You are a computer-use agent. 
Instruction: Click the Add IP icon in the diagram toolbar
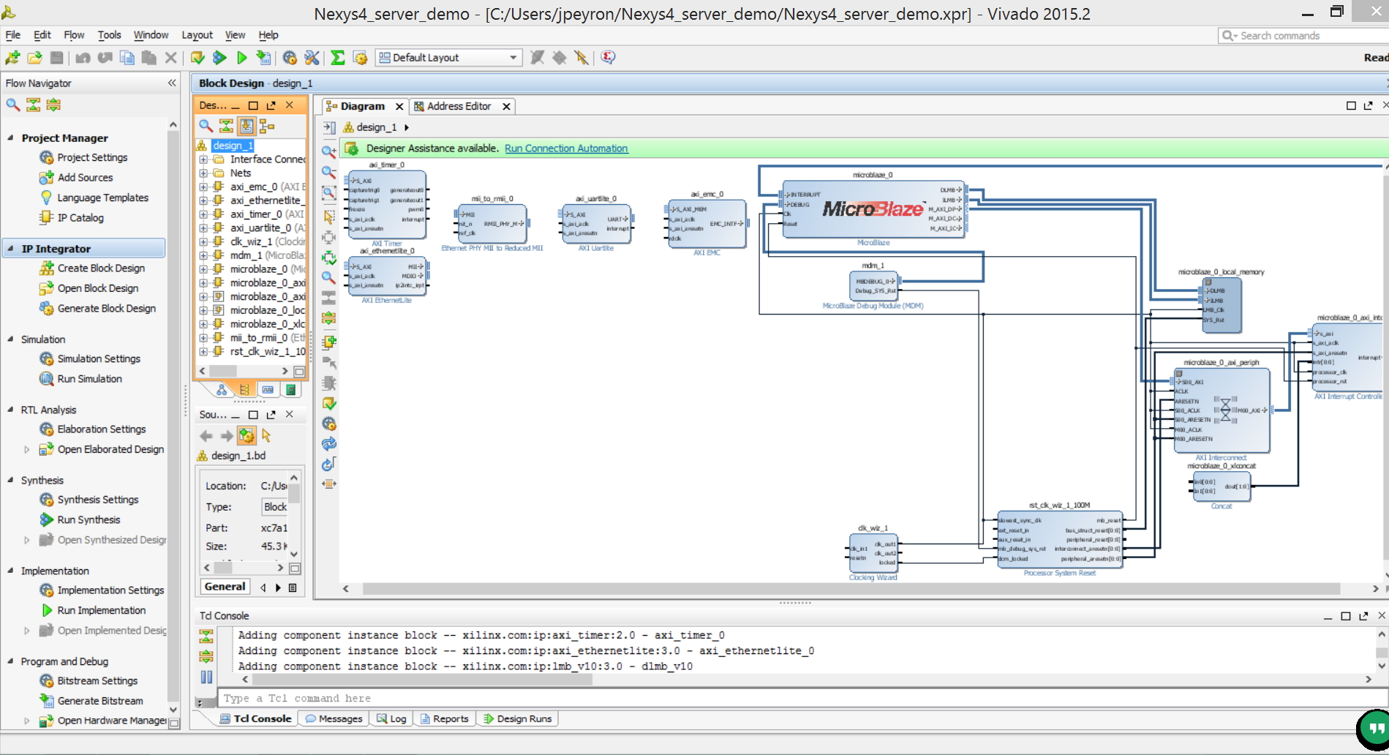[x=329, y=342]
